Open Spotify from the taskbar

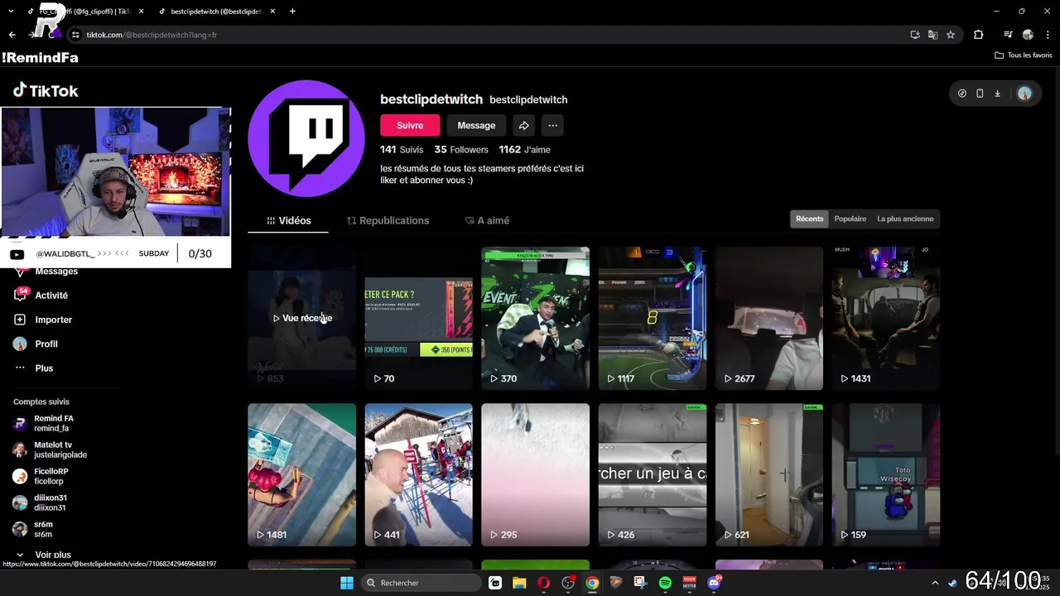tap(665, 583)
